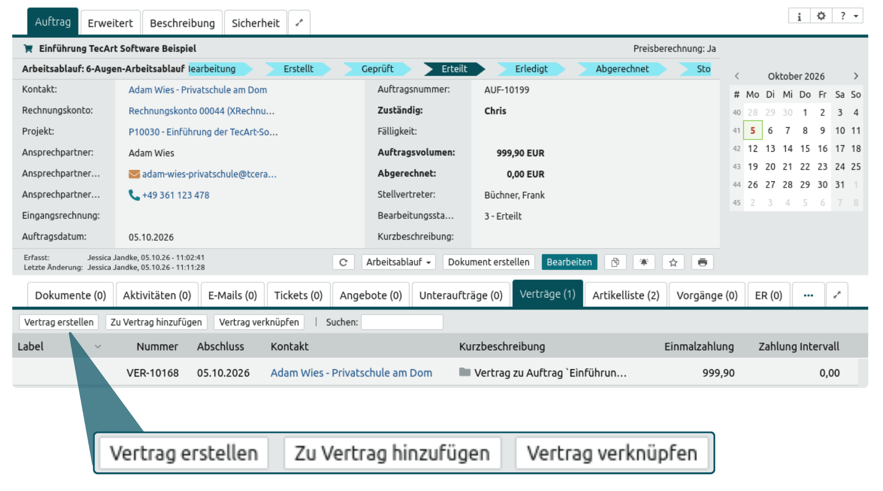Open the E-Mails (0) tab
This screenshot has height=491, width=883.
point(233,295)
